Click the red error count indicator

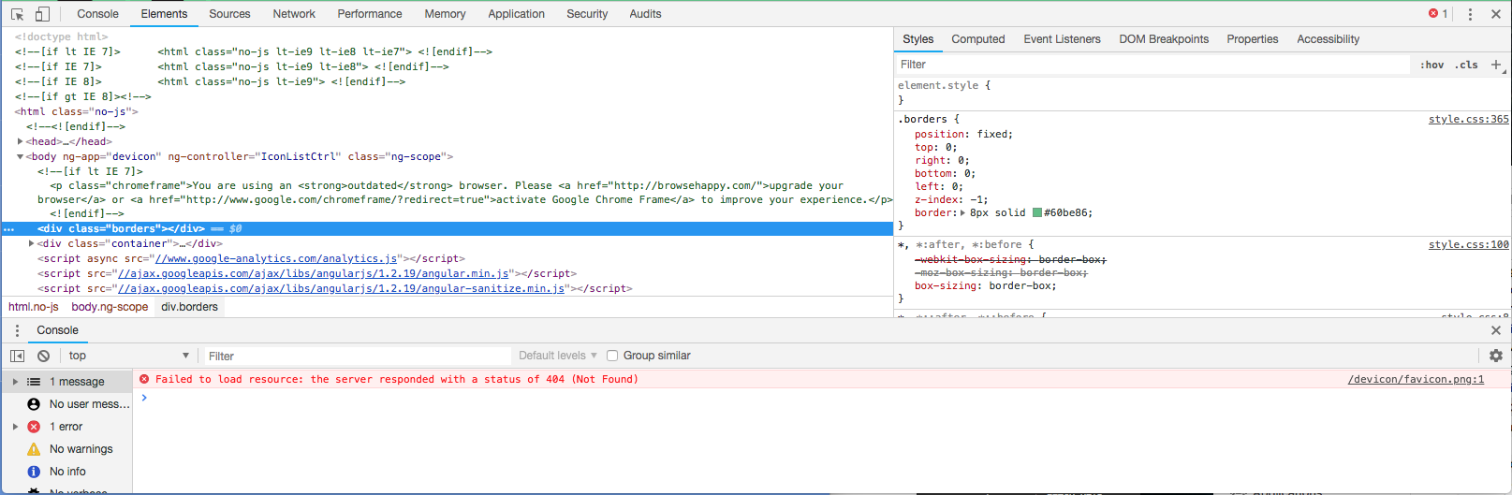(x=1438, y=14)
